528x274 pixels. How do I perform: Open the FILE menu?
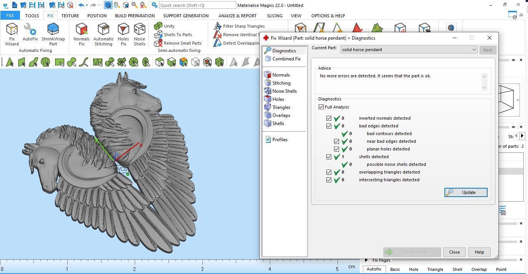click(10, 15)
